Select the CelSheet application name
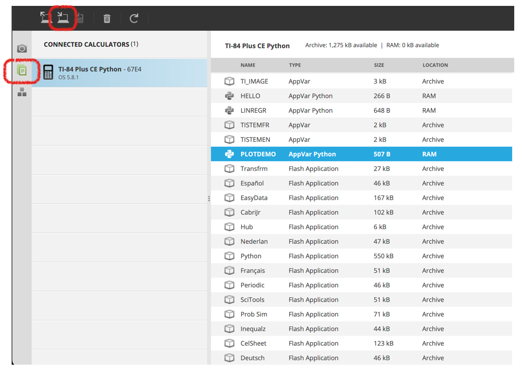This screenshot has width=522, height=370. point(253,343)
